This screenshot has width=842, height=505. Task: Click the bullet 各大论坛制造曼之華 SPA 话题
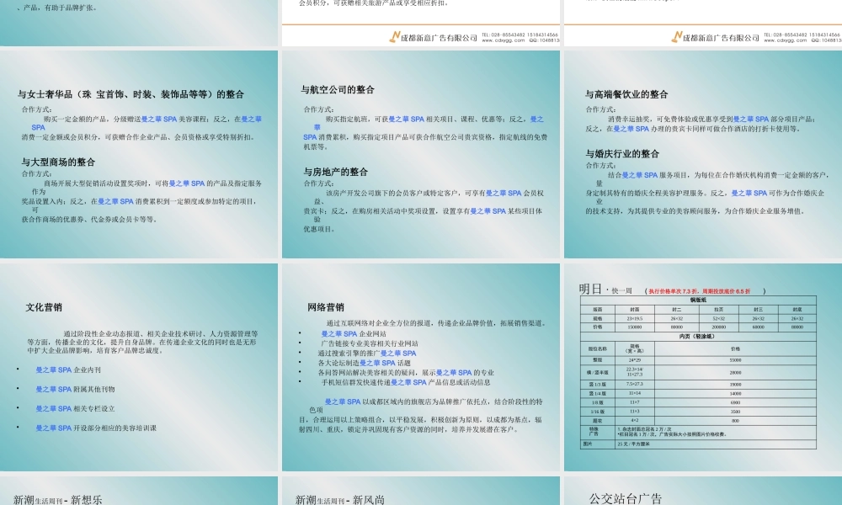tap(364, 363)
